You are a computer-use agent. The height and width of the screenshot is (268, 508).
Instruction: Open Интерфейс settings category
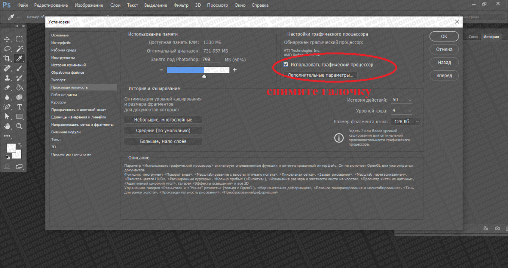click(61, 42)
